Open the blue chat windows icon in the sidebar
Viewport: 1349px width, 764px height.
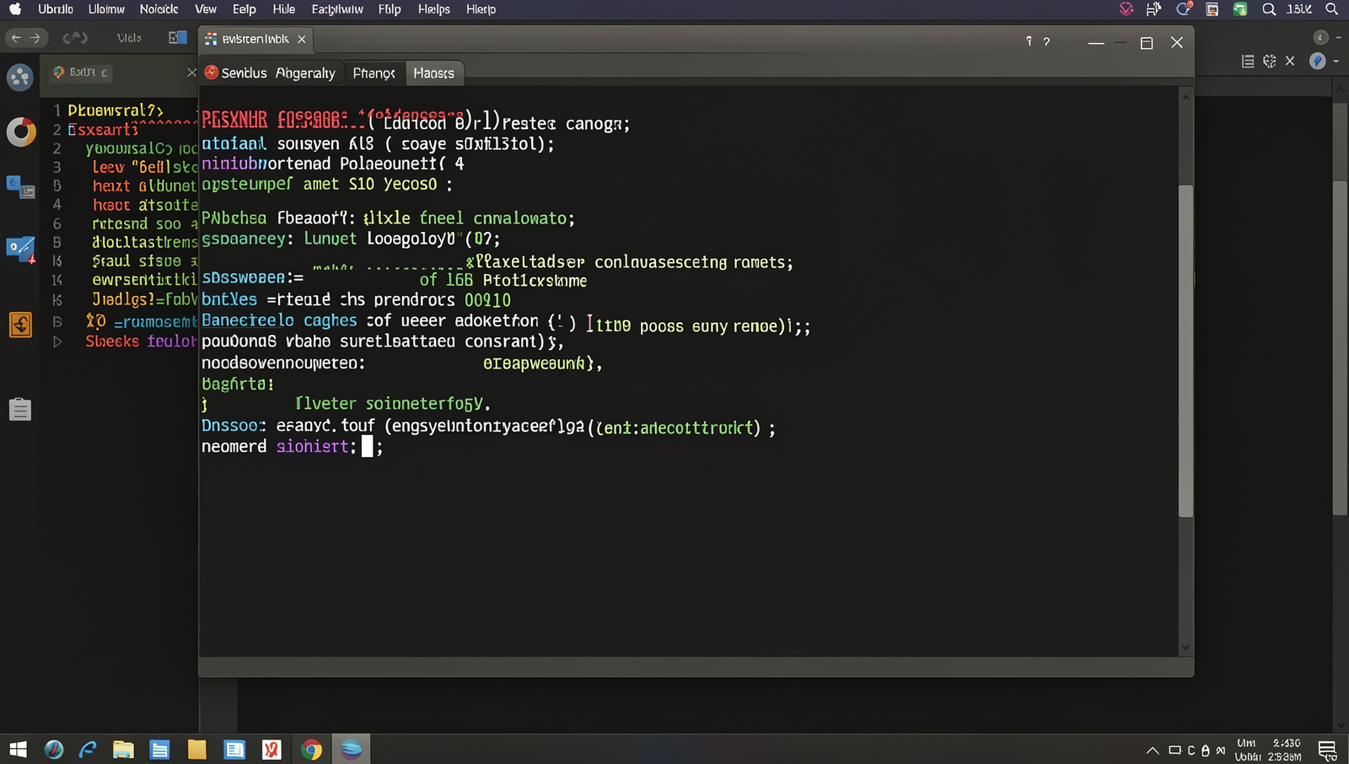click(x=20, y=187)
